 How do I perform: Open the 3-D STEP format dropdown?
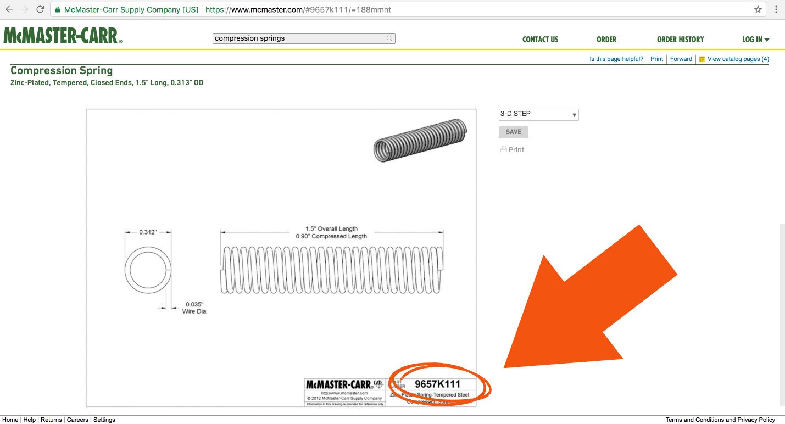[538, 114]
